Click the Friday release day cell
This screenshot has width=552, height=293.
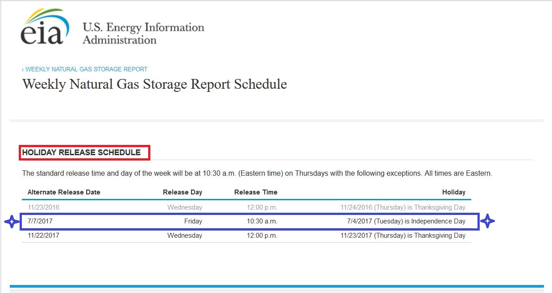point(193,221)
